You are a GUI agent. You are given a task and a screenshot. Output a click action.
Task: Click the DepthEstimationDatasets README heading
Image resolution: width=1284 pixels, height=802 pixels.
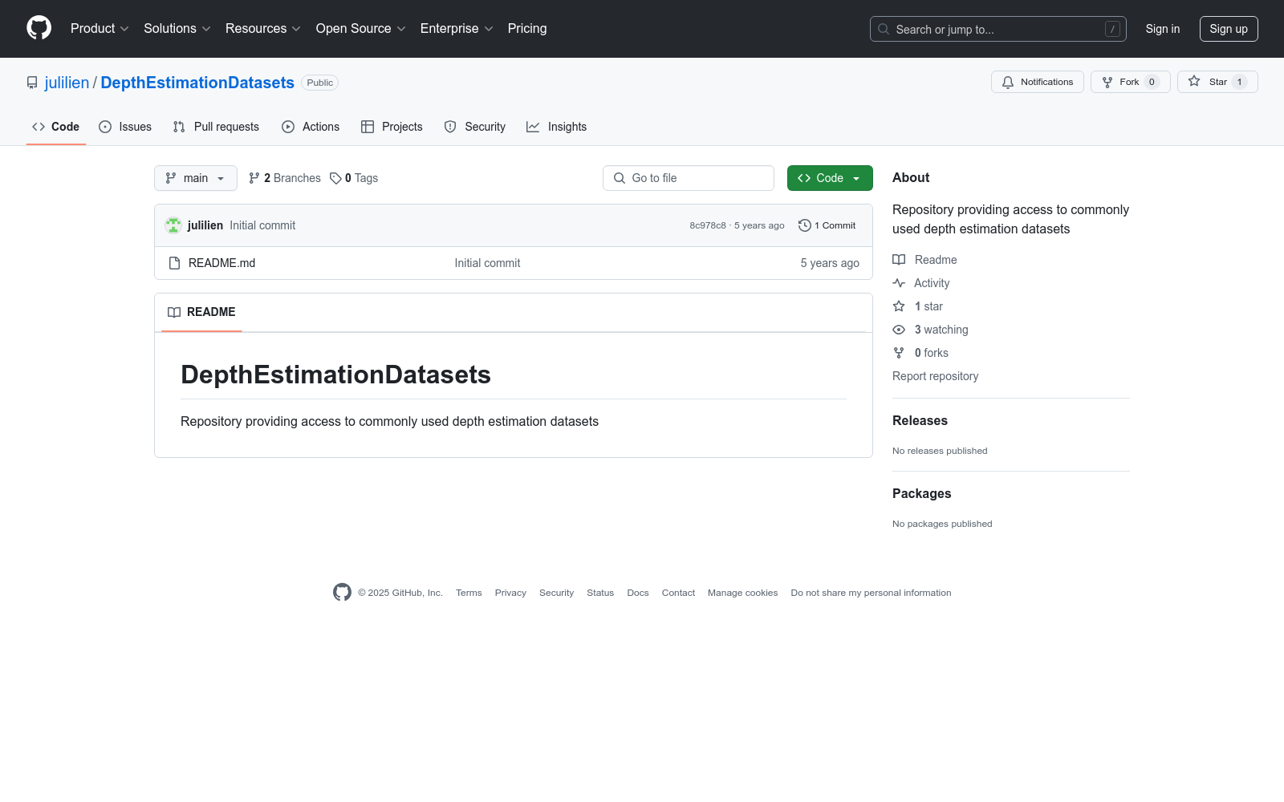tap(335, 375)
